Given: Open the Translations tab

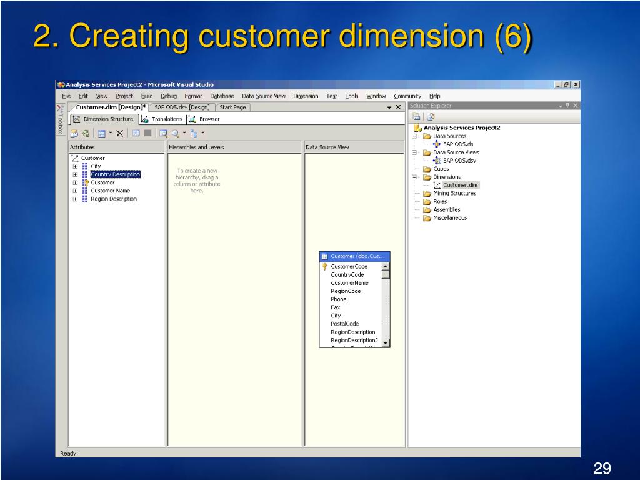Looking at the screenshot, I should [162, 119].
